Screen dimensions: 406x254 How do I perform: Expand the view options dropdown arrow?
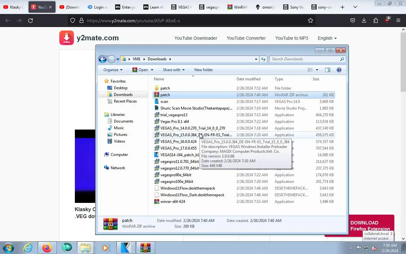[x=317, y=70]
